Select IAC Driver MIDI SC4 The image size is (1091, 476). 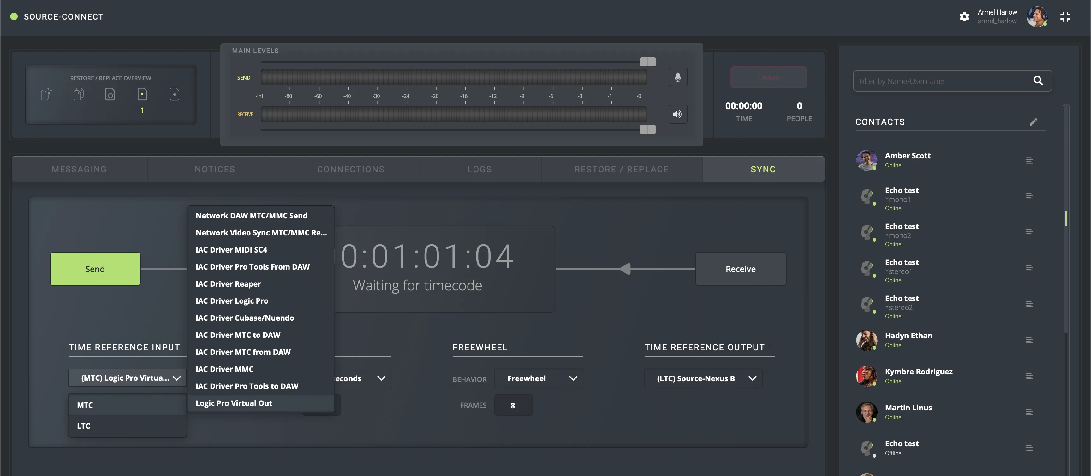pyautogui.click(x=261, y=250)
